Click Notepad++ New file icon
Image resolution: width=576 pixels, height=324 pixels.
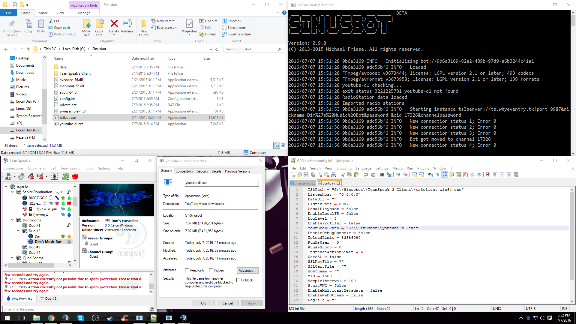292,175
